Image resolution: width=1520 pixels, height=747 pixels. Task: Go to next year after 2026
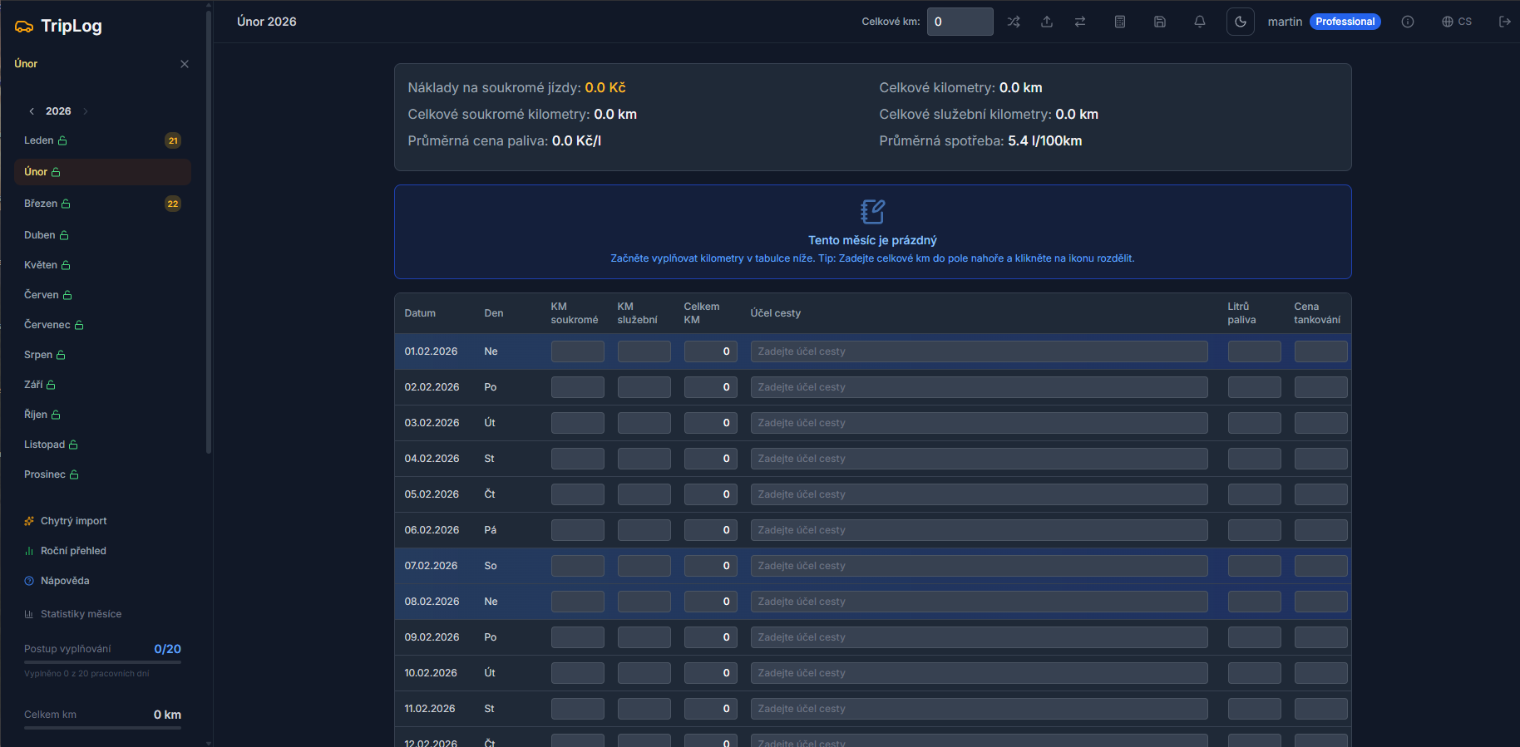86,111
